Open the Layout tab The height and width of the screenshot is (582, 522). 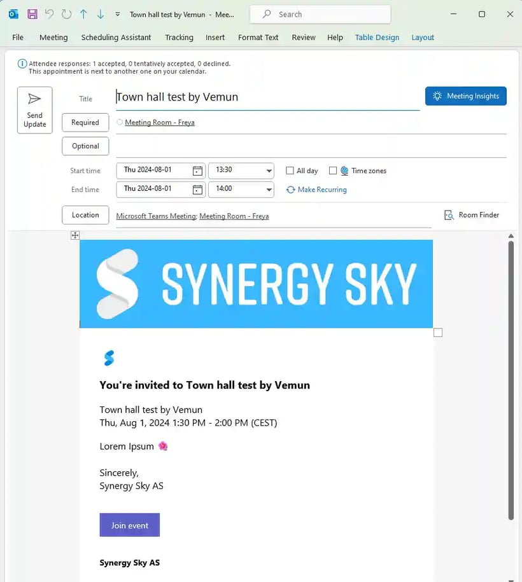point(423,38)
